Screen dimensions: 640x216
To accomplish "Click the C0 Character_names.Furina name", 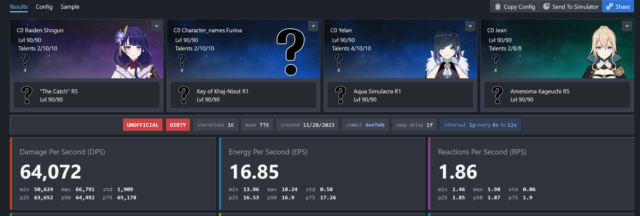I will pyautogui.click(x=208, y=30).
